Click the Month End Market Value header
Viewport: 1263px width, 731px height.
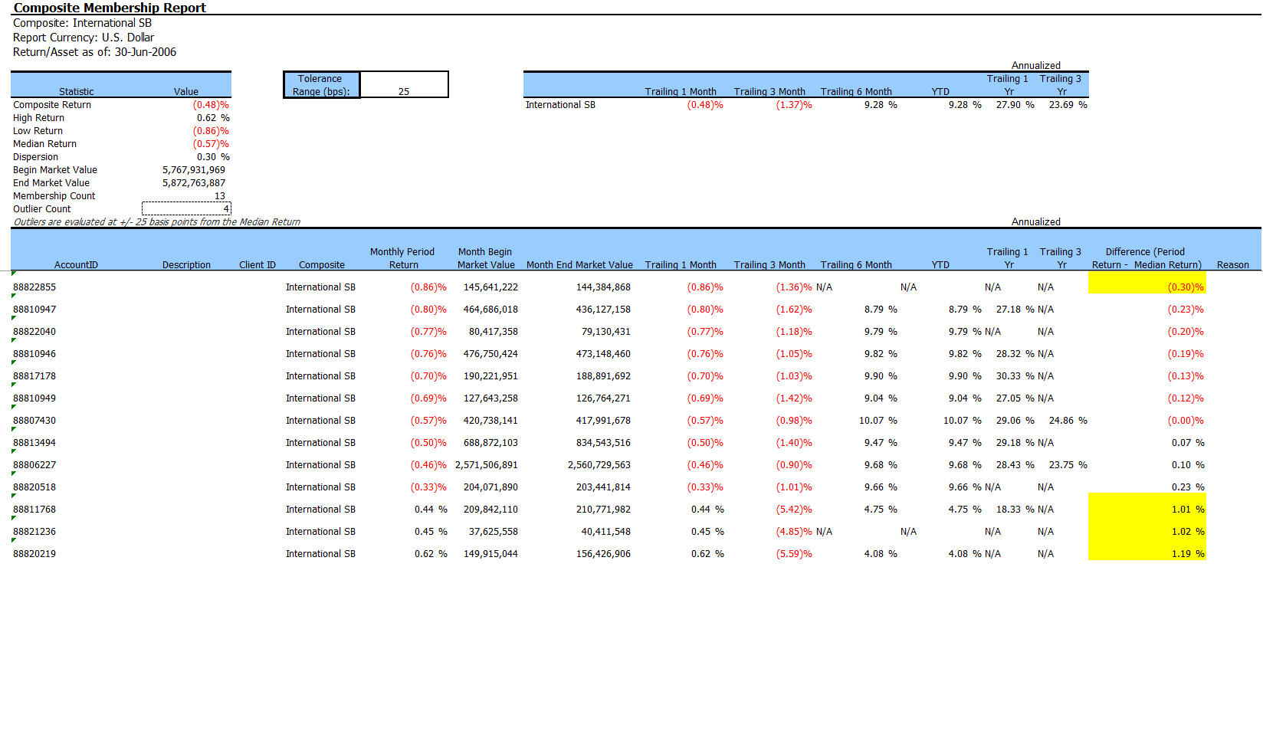coord(579,264)
